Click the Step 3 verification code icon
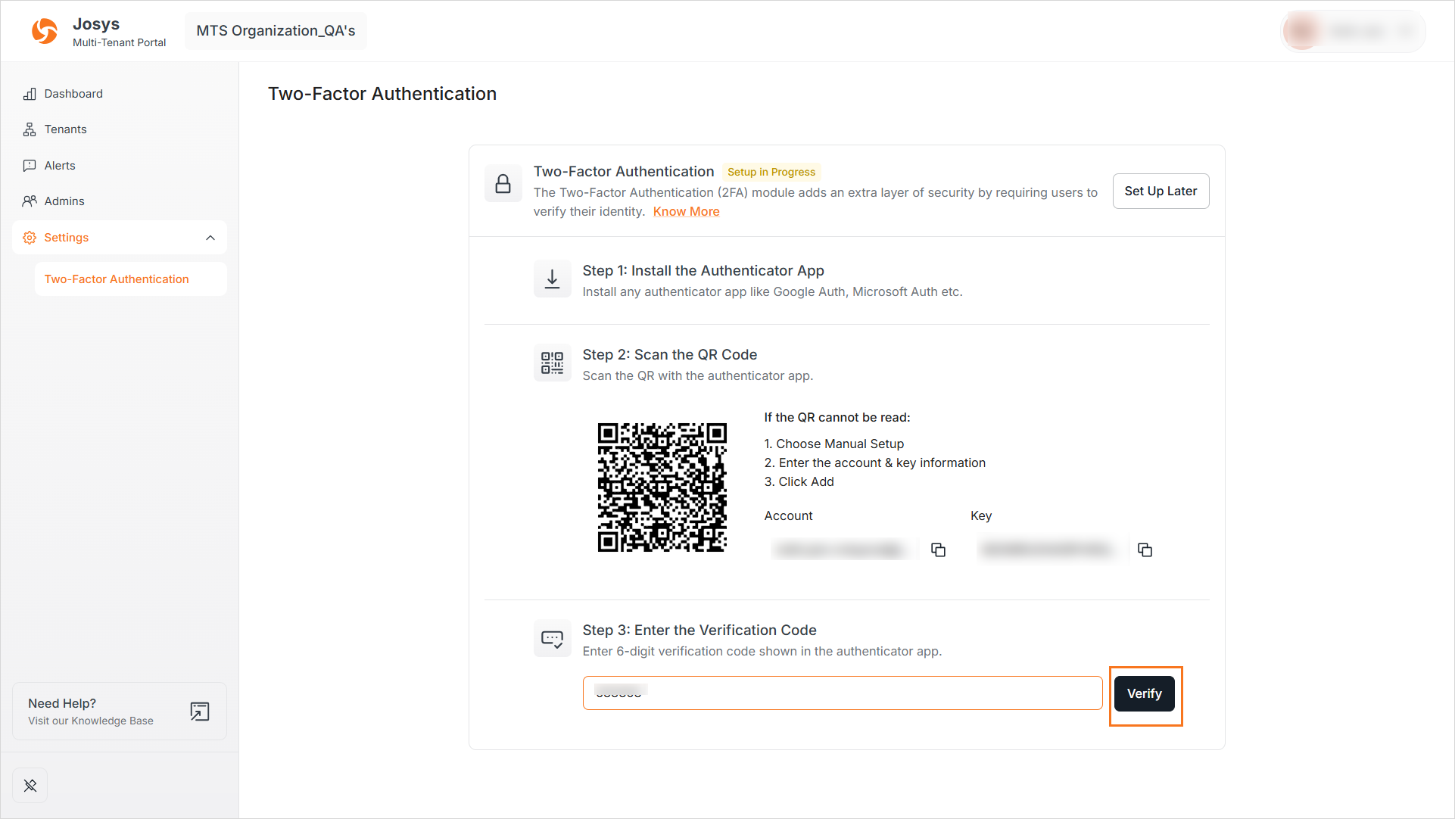Screen dimensions: 1455x819 click(x=552, y=639)
